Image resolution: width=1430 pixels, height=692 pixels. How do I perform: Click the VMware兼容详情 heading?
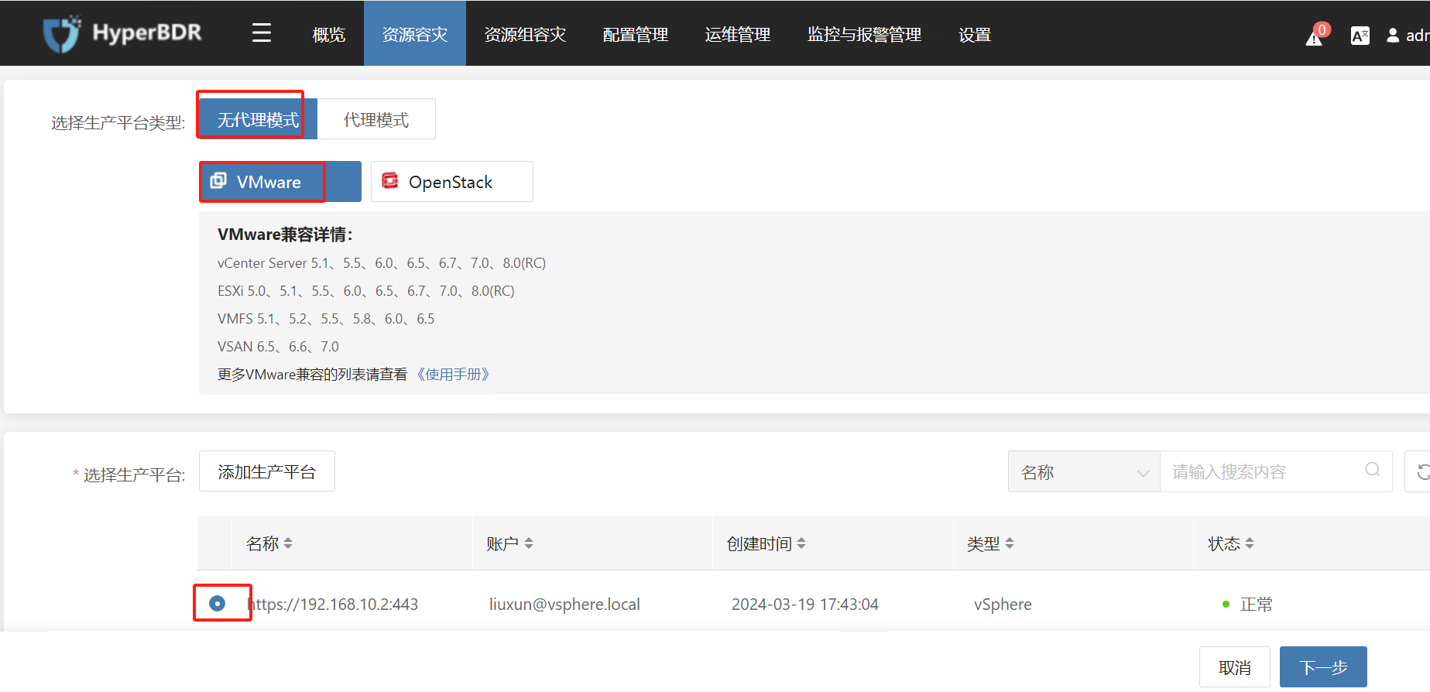click(285, 235)
